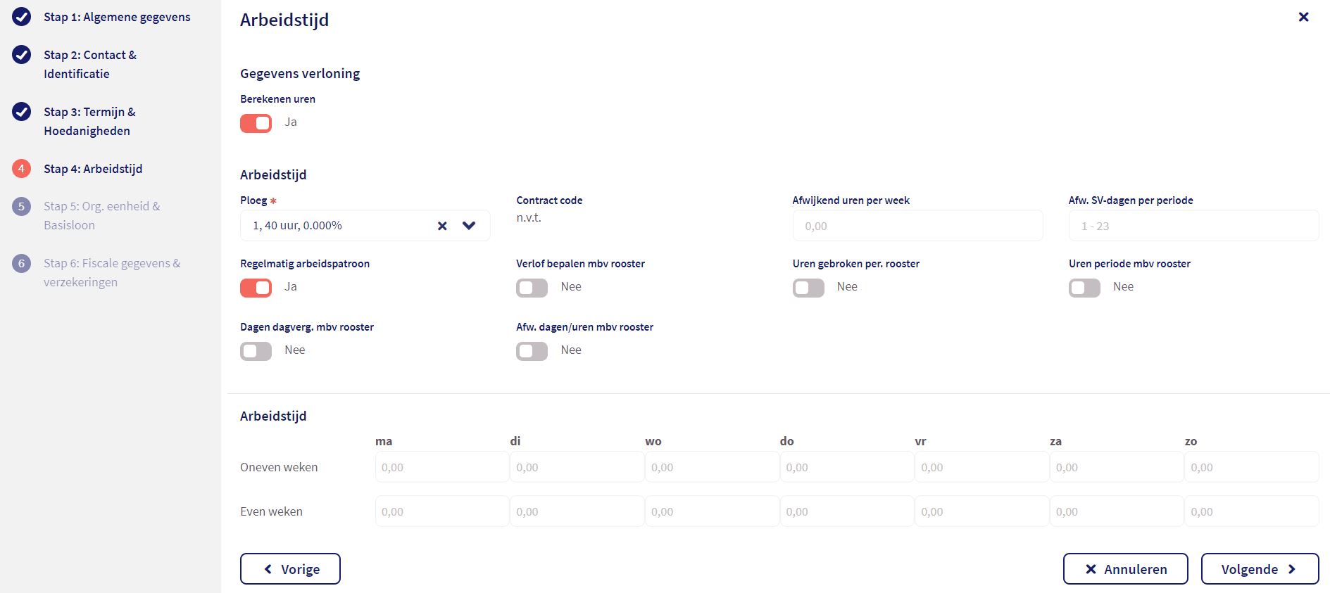Viewport: 1330px width, 593px height.
Task: Click the Stap 1 completed checkmark icon
Action: [x=22, y=17]
